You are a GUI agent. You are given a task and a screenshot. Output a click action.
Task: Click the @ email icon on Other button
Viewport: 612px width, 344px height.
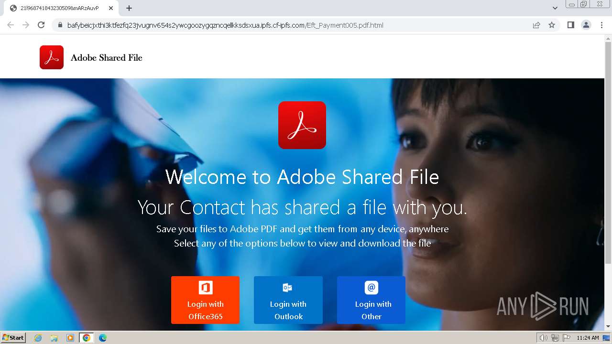[x=372, y=287]
